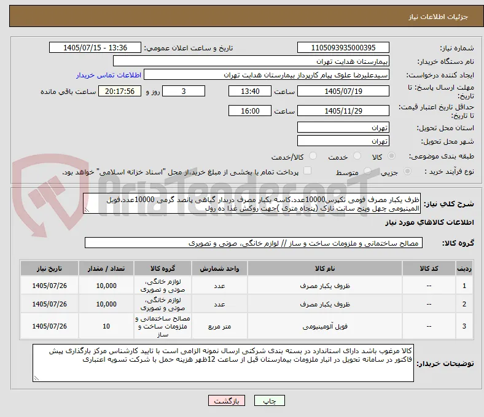Click ظروف یکبار مصرف in row 1
The height and width of the screenshot is (417, 484).
325,286
